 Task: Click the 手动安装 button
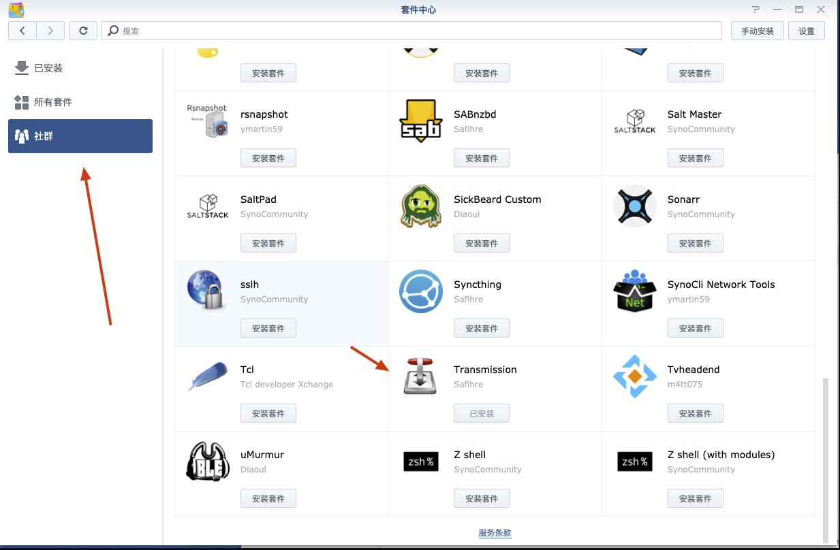point(758,31)
